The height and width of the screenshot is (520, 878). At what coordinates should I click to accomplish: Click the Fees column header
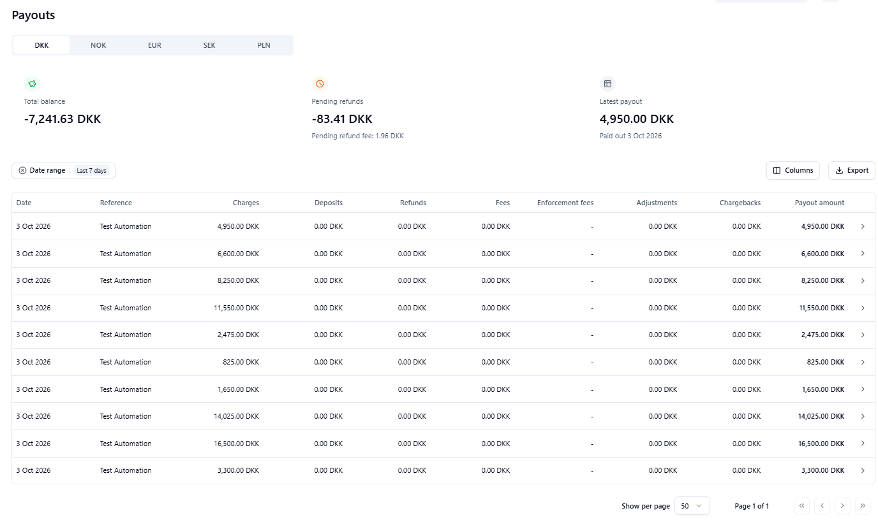[x=503, y=203]
